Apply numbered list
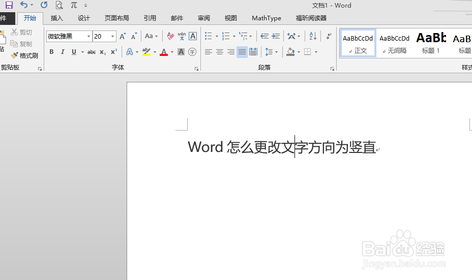The width and height of the screenshot is (472, 280). 226,36
